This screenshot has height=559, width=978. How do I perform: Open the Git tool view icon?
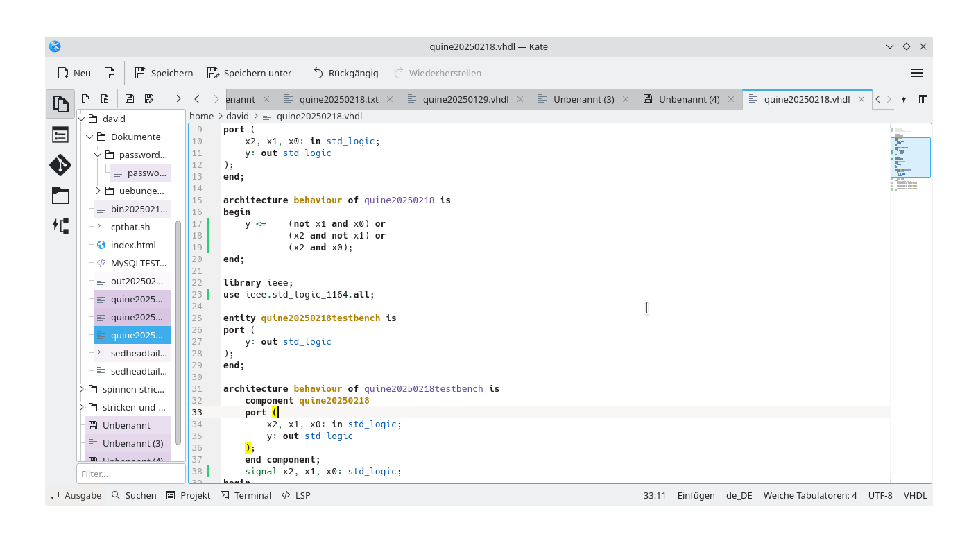coord(60,165)
